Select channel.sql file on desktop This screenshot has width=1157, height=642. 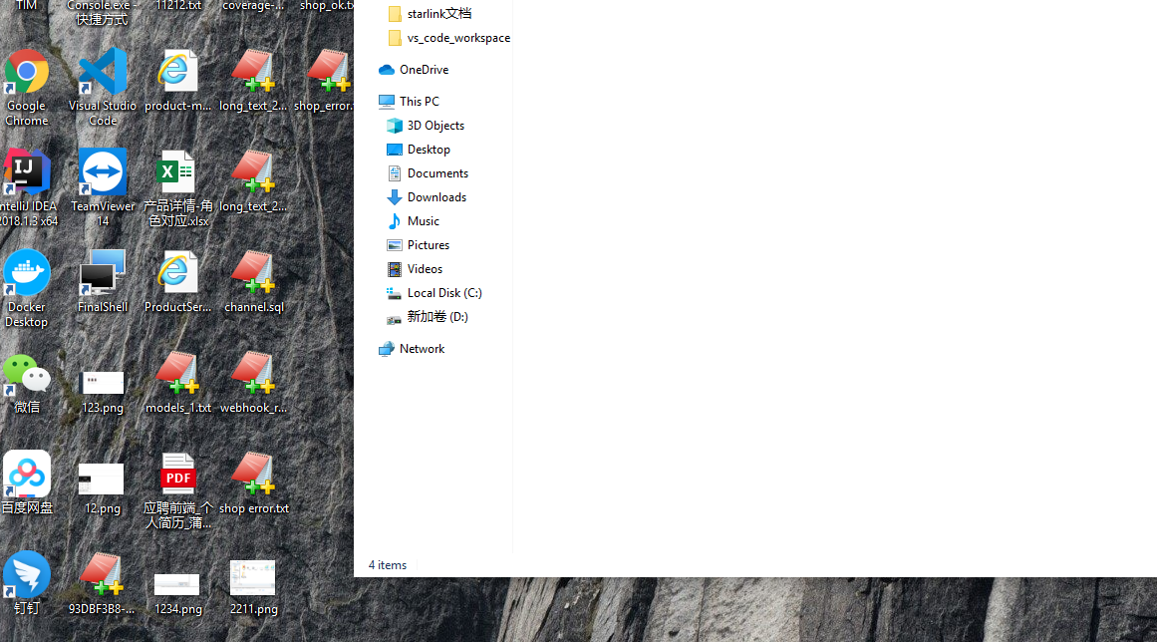(254, 281)
